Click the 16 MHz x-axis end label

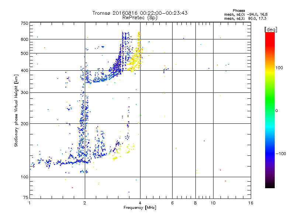pos(250,203)
